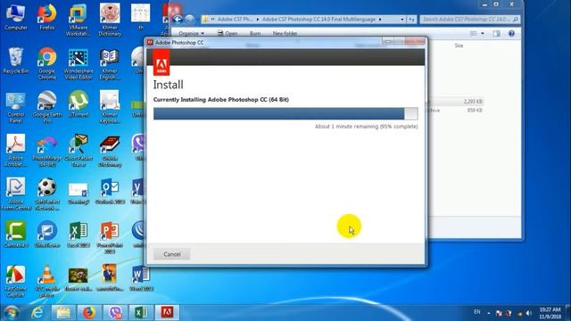Refresh the Explorer address bar

[411, 19]
